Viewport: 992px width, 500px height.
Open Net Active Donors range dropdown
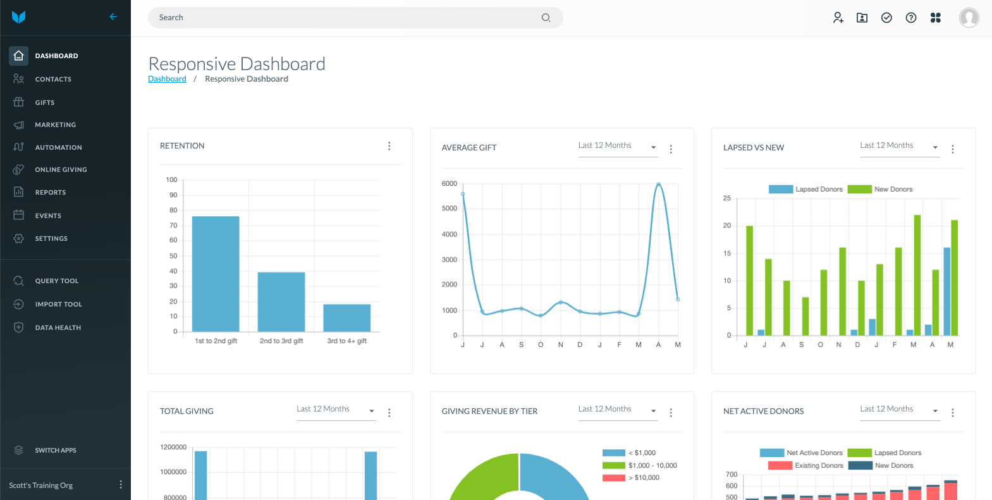[x=900, y=410]
